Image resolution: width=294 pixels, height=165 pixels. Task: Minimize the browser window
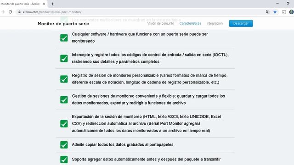pos(277,3)
